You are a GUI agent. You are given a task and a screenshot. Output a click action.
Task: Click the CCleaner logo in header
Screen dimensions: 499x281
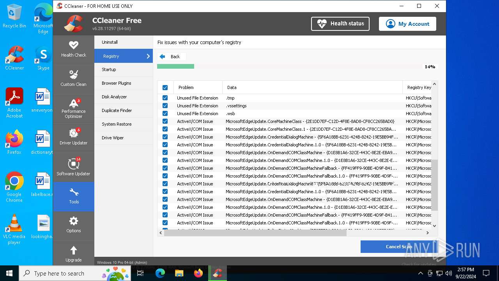[74, 23]
